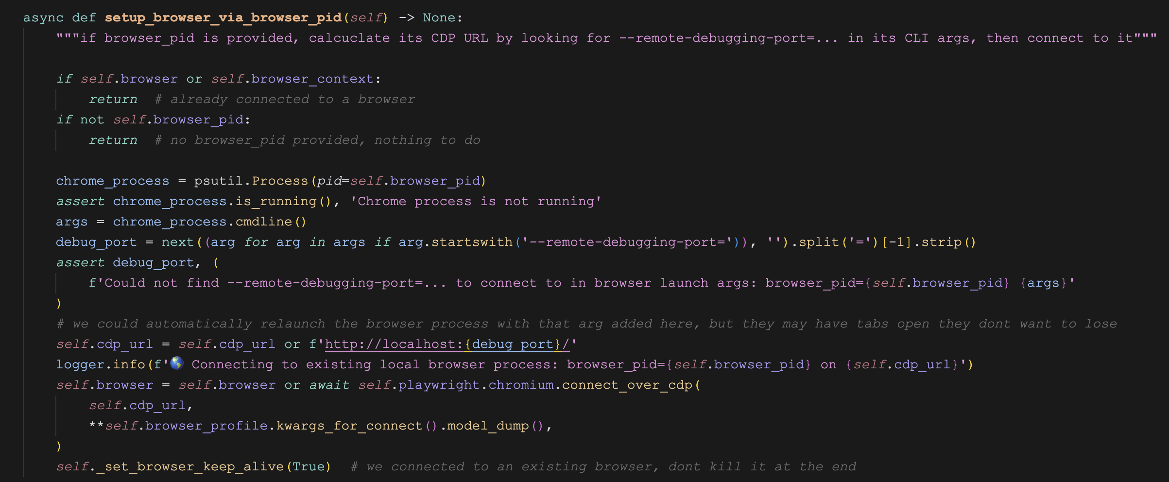
Task: Click the 'True' argument on the last line
Action: (x=309, y=466)
